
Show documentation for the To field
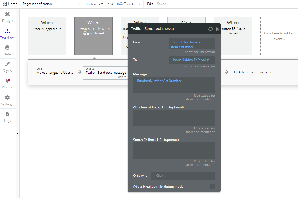[200, 66]
